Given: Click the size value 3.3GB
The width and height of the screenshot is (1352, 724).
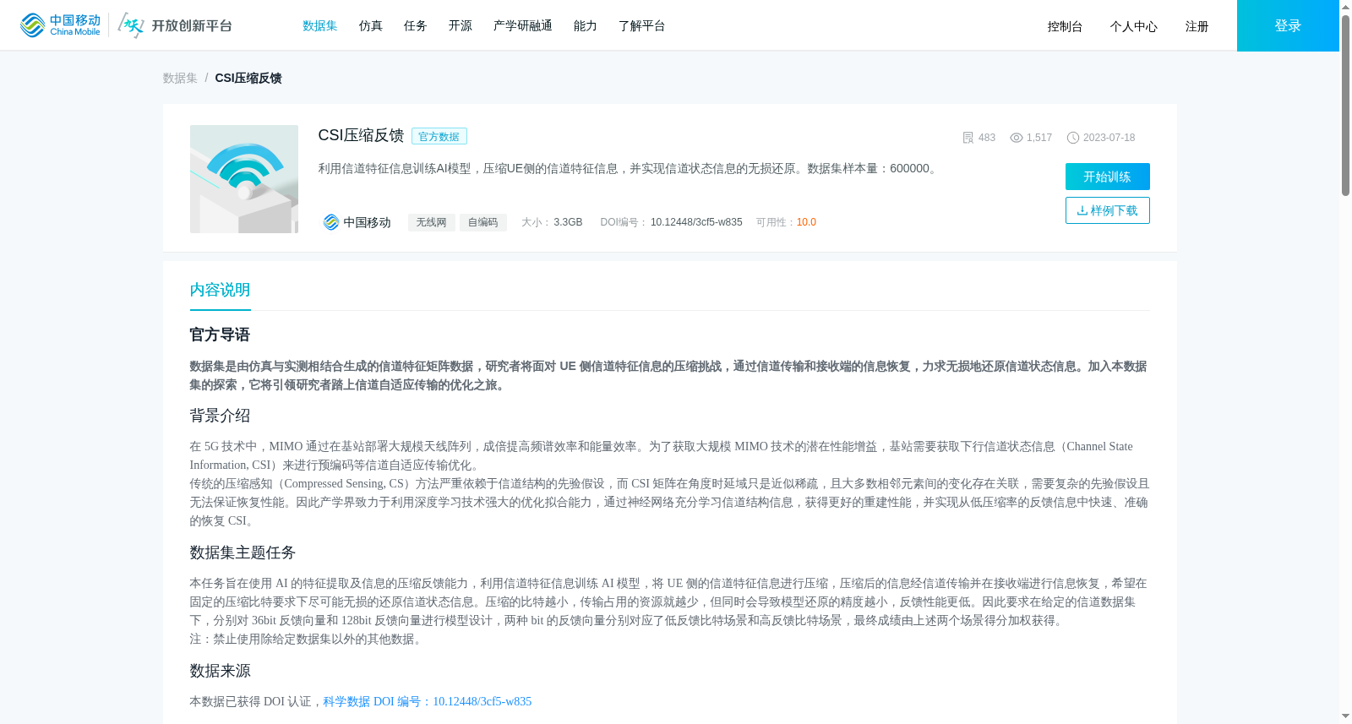Looking at the screenshot, I should [568, 222].
